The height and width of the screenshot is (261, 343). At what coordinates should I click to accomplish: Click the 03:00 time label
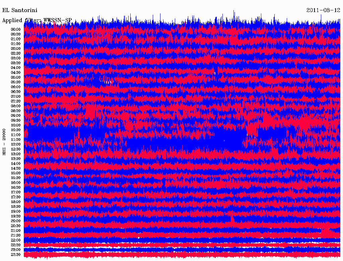(16, 58)
